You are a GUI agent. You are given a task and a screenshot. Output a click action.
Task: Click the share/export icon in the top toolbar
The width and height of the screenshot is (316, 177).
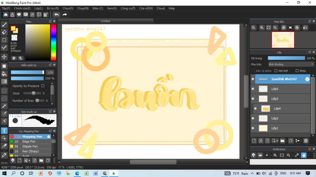(12, 15)
